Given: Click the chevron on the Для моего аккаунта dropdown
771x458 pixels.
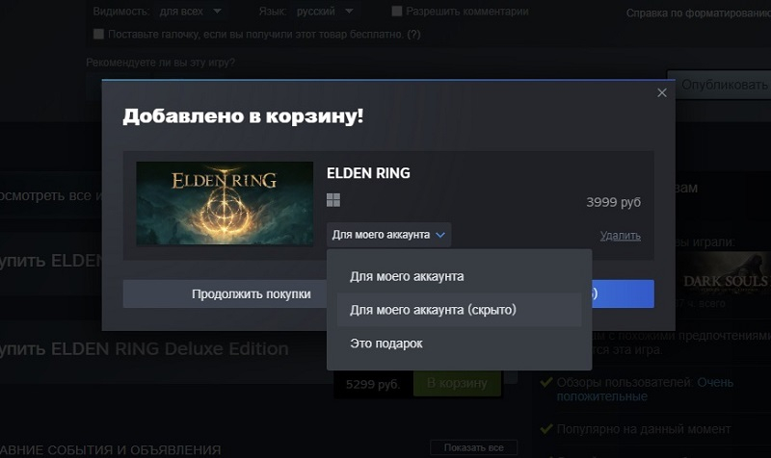Looking at the screenshot, I should [440, 235].
